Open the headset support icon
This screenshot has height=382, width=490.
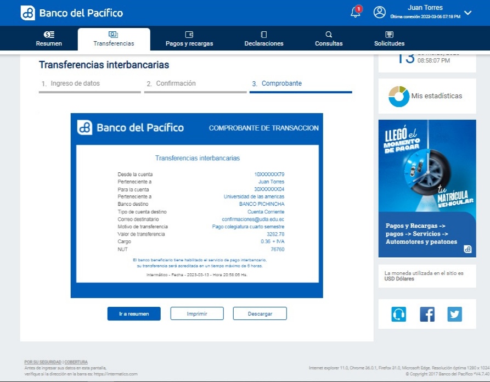[x=398, y=314]
